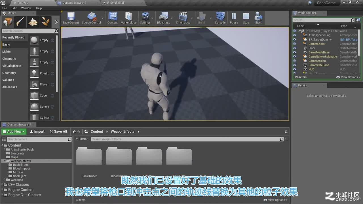This screenshot has width=363, height=204.
Task: Open the Edit menu
Action: pyautogui.click(x=14, y=8)
